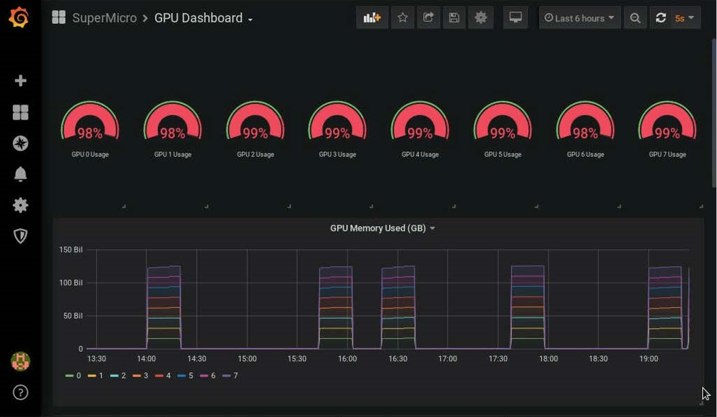
Task: Open the Explore compass icon
Action: [x=20, y=143]
